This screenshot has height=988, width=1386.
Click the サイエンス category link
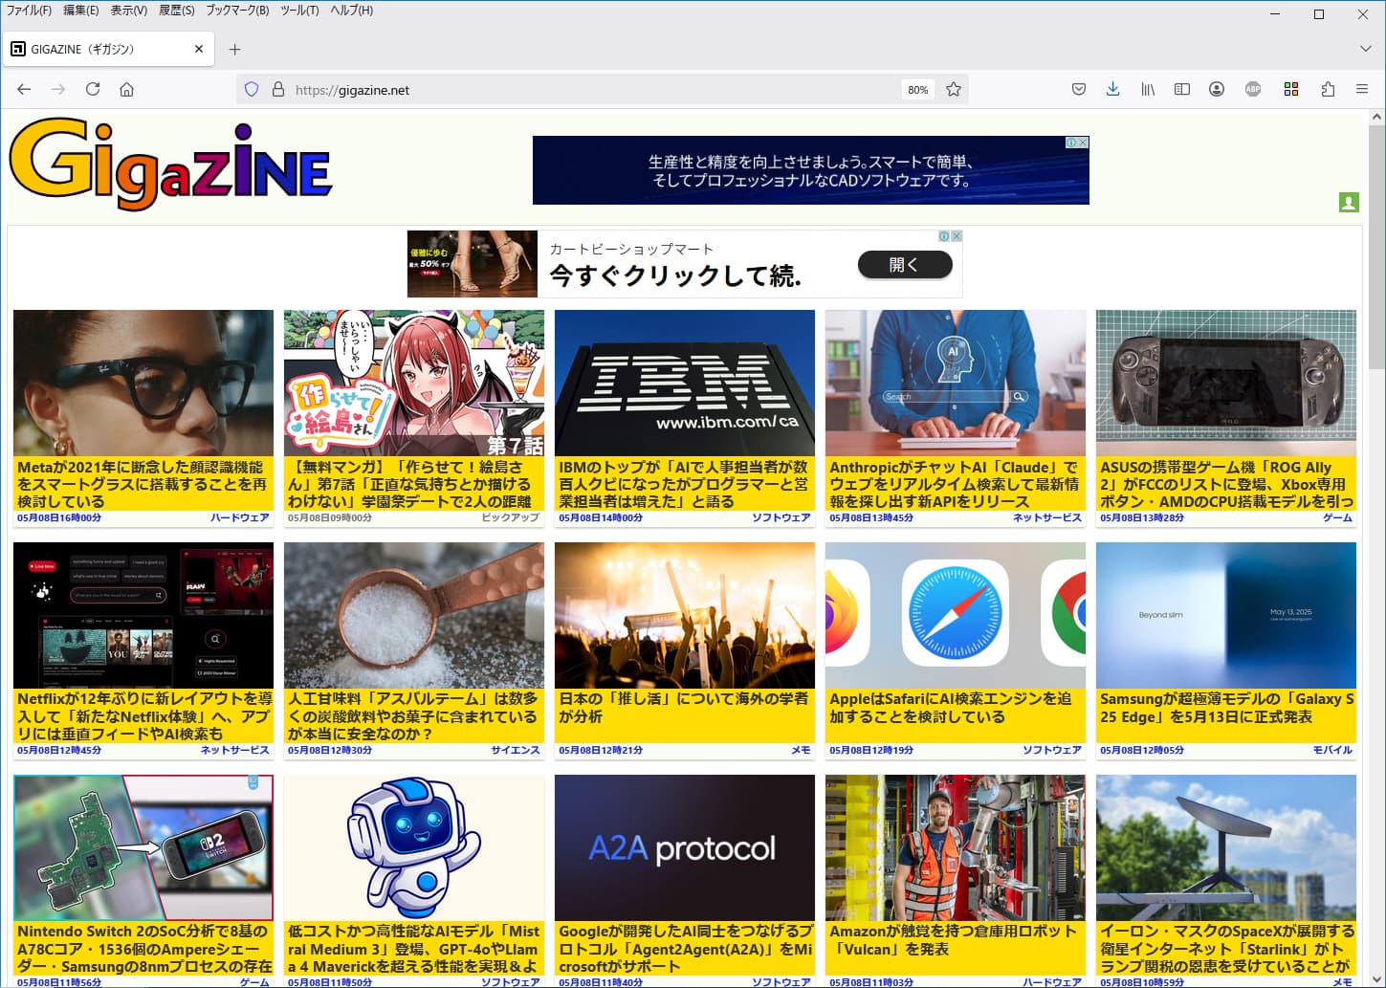point(516,750)
